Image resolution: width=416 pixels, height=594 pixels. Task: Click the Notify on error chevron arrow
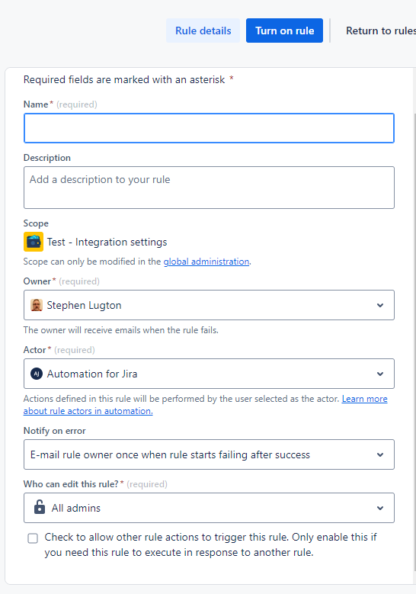[380, 454]
